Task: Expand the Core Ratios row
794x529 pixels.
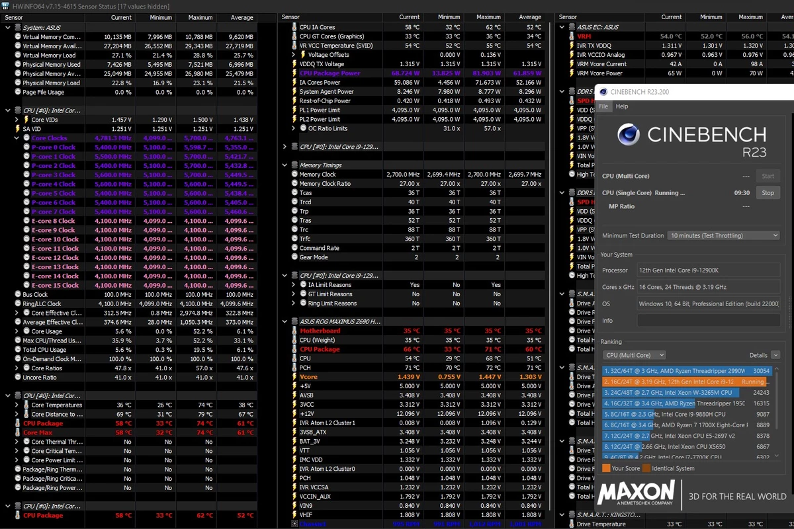Action: tap(17, 368)
